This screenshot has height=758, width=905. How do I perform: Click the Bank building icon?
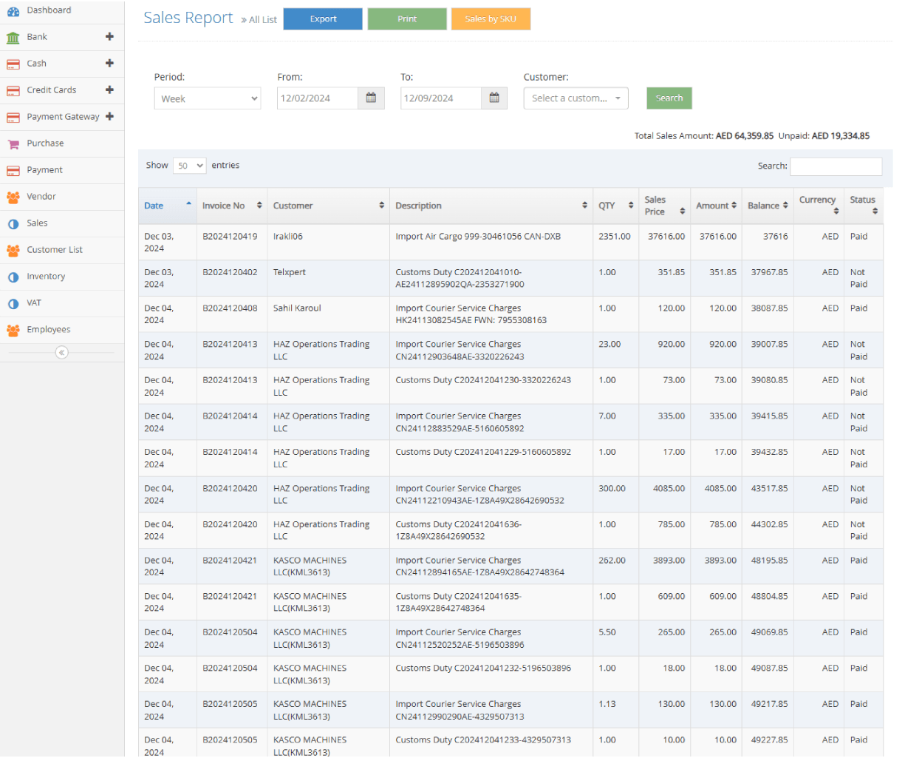click(x=13, y=38)
